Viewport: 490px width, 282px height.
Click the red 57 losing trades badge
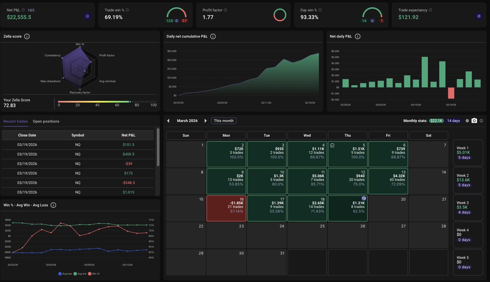tap(184, 20)
